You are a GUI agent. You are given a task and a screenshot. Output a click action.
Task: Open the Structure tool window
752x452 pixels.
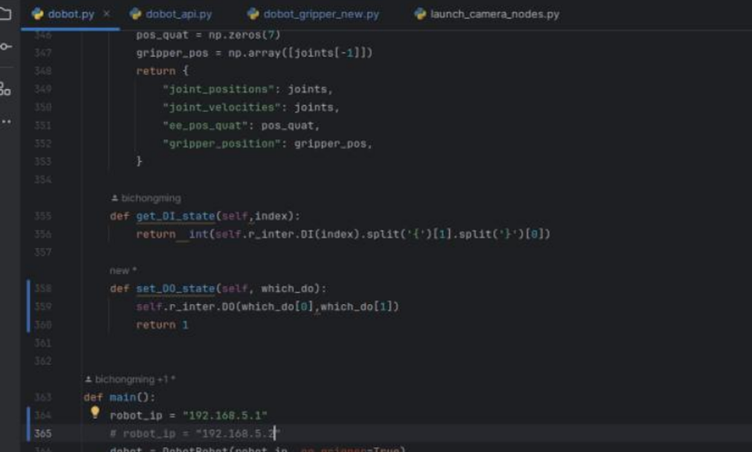click(5, 88)
